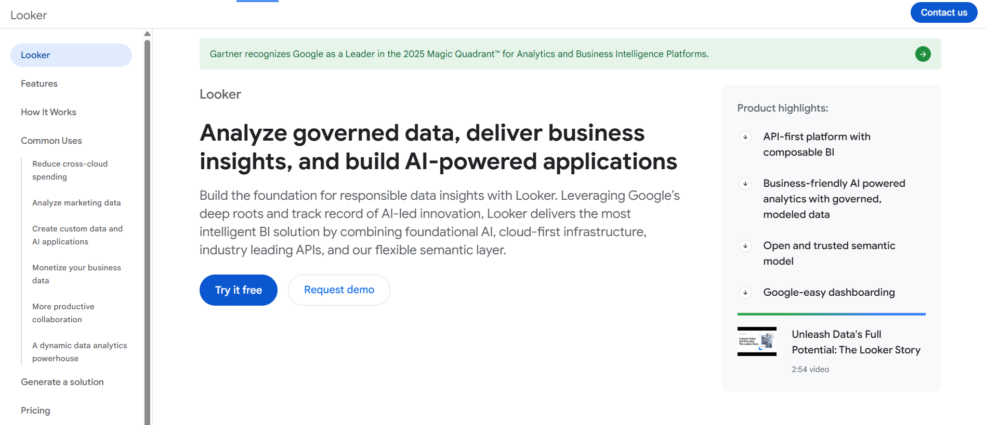Viewport: 986px width, 425px height.
Task: Open Unleash Data's Full Potential video title
Action: [x=856, y=342]
